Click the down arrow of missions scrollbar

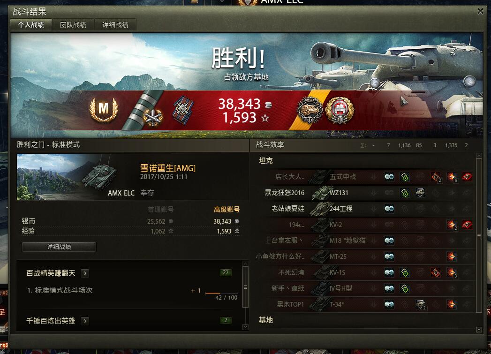pos(246,327)
